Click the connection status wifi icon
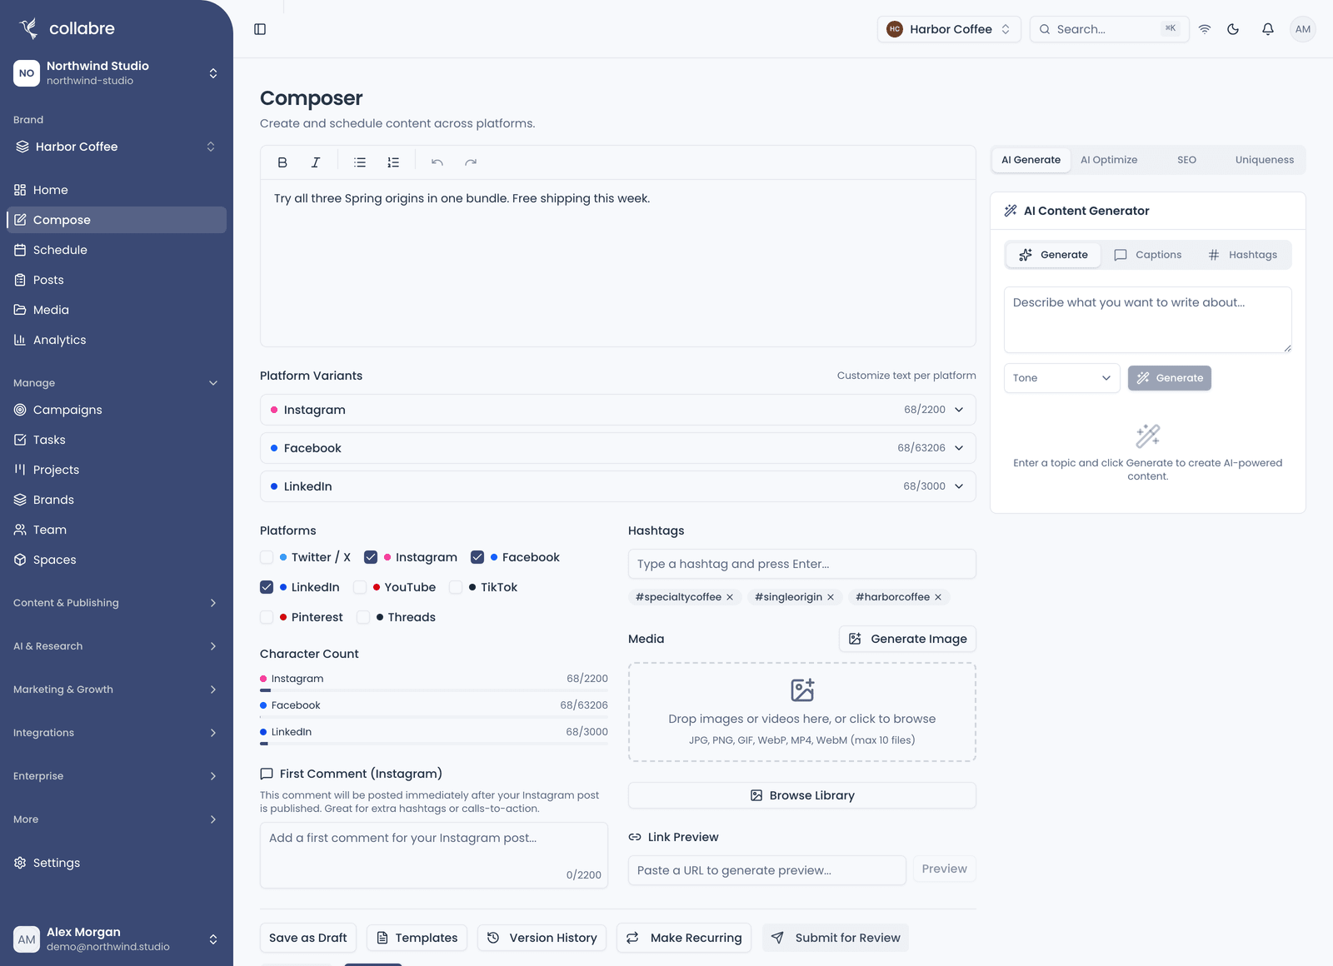Image resolution: width=1333 pixels, height=966 pixels. (x=1205, y=29)
